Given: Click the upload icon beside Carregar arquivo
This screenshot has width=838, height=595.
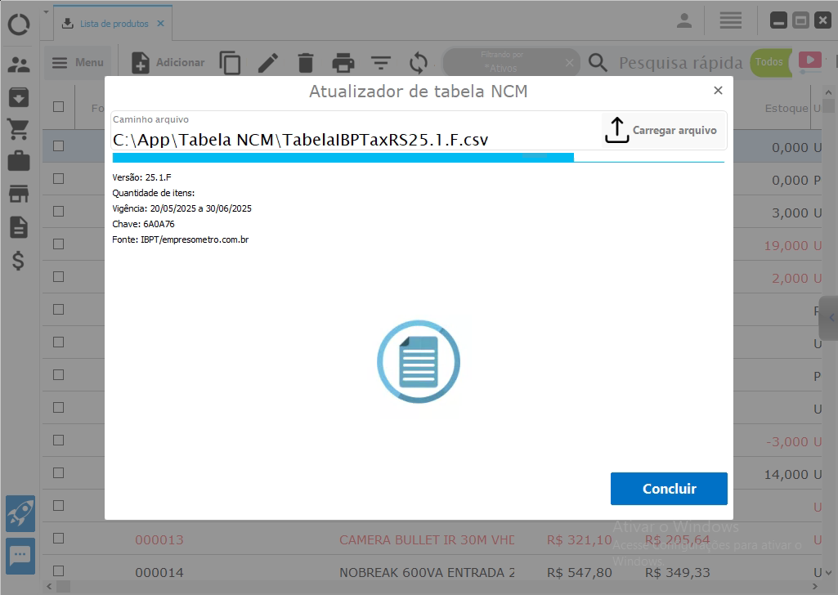Looking at the screenshot, I should [x=616, y=131].
